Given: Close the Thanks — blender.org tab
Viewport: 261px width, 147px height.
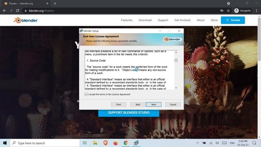Looking at the screenshot, I should coord(47,3).
